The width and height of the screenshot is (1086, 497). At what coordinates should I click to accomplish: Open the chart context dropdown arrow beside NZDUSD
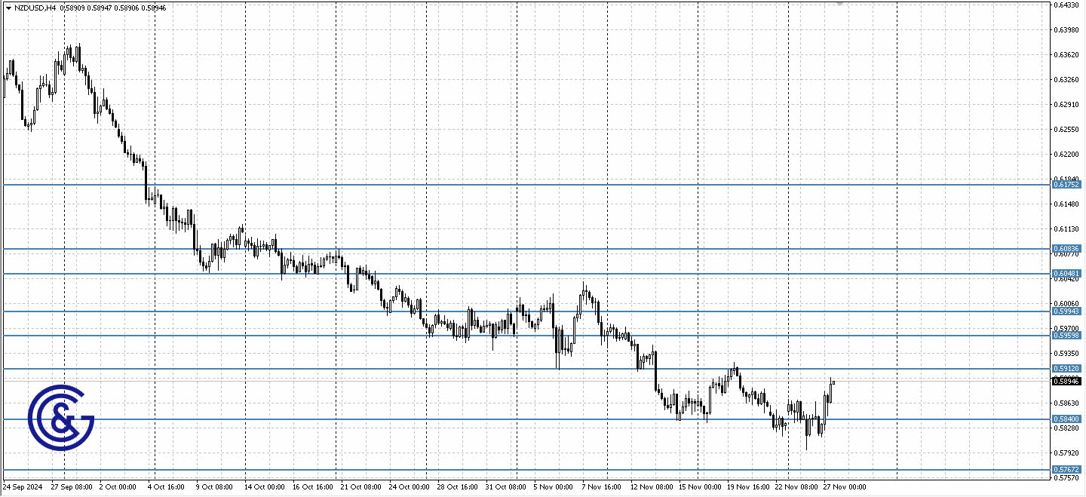point(8,8)
